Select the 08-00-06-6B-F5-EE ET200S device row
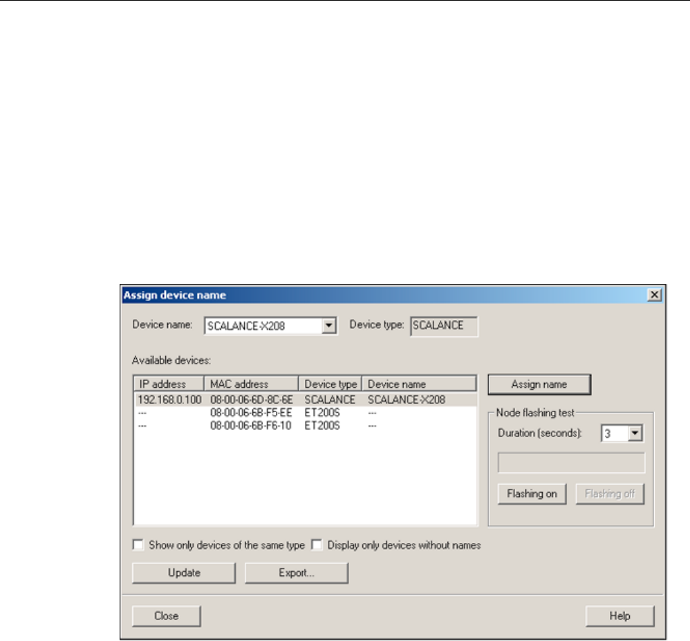 click(305, 413)
